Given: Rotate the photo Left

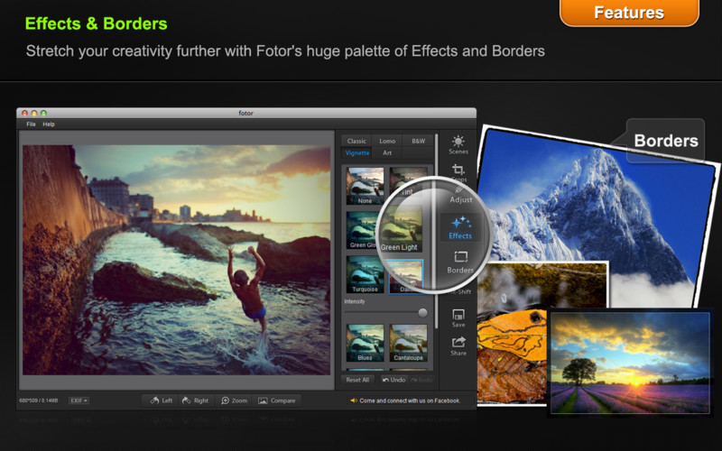Looking at the screenshot, I should [x=162, y=400].
